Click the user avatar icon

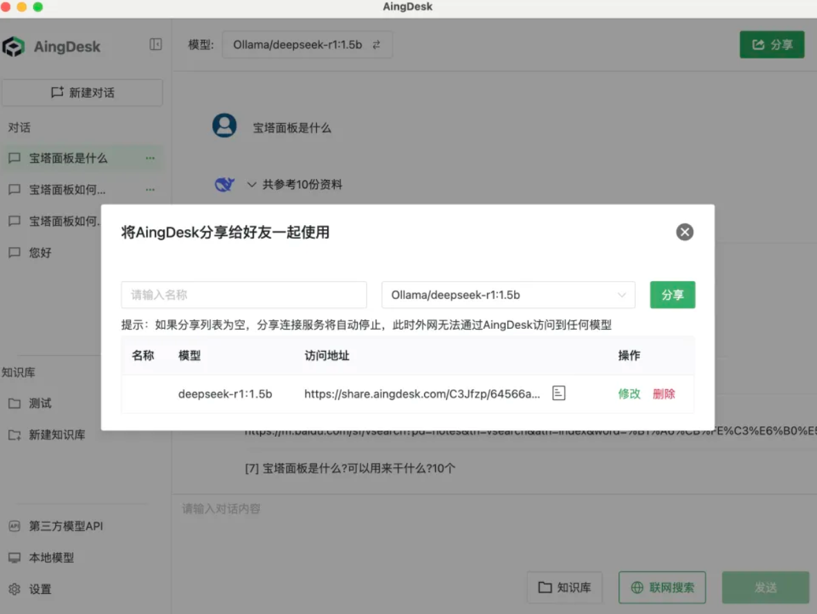coord(225,125)
